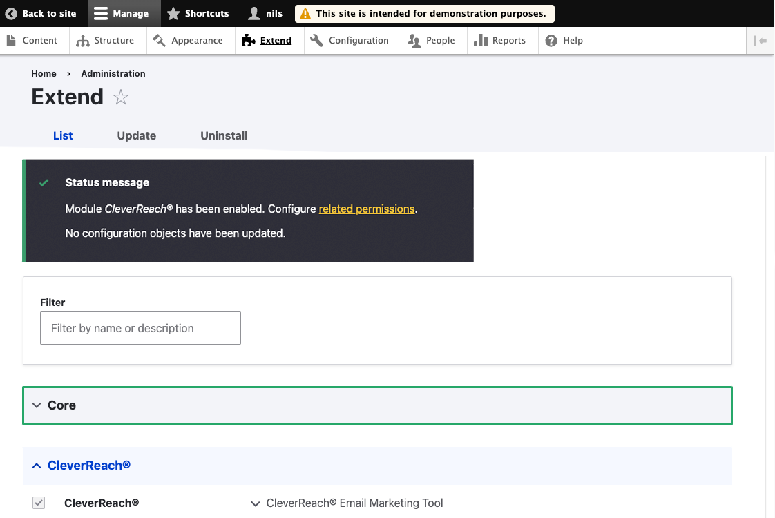The width and height of the screenshot is (775, 518).
Task: Click the Core group heading text
Action: tap(61, 405)
